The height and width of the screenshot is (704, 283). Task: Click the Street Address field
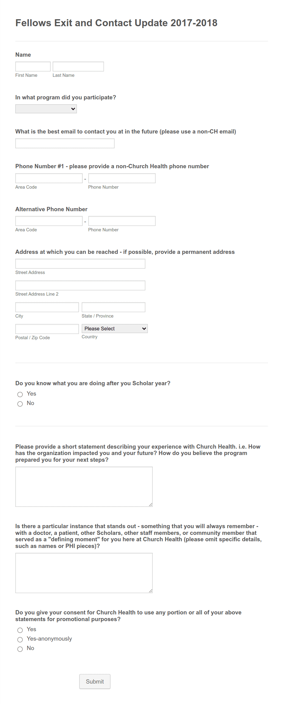(80, 263)
